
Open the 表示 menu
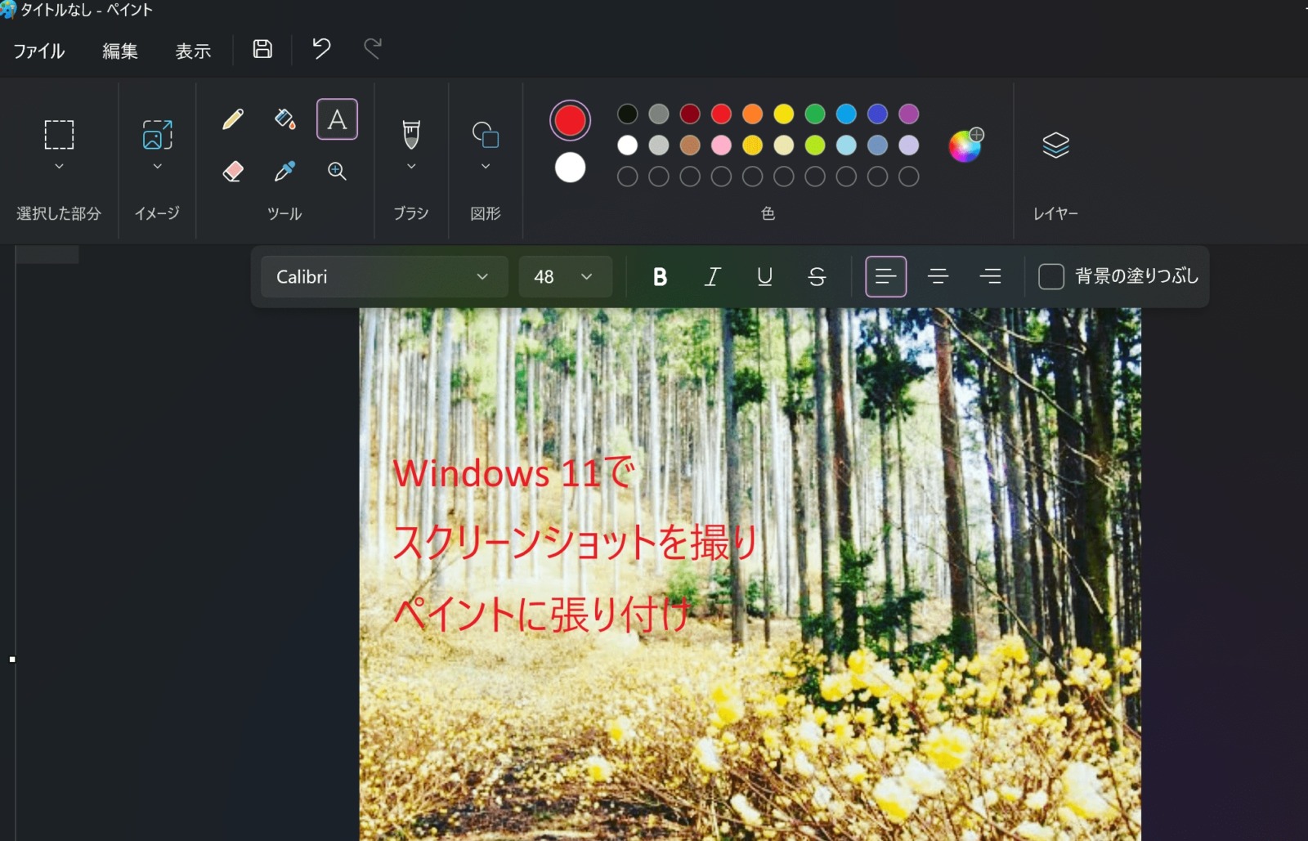[x=193, y=51]
